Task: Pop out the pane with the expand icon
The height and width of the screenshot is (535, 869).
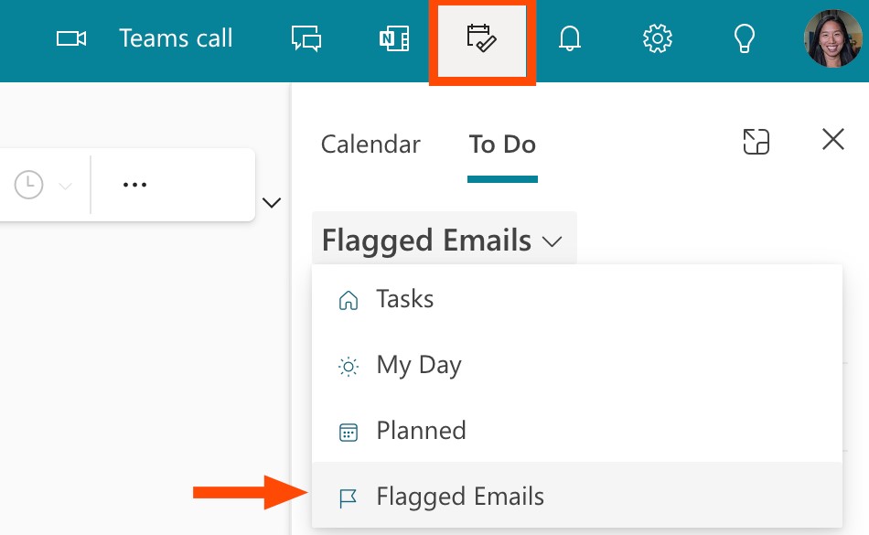Action: coord(756,141)
